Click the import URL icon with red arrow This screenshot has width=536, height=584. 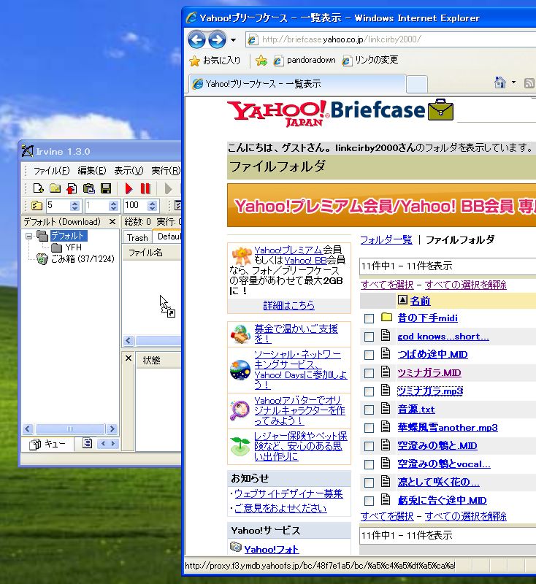(x=72, y=188)
